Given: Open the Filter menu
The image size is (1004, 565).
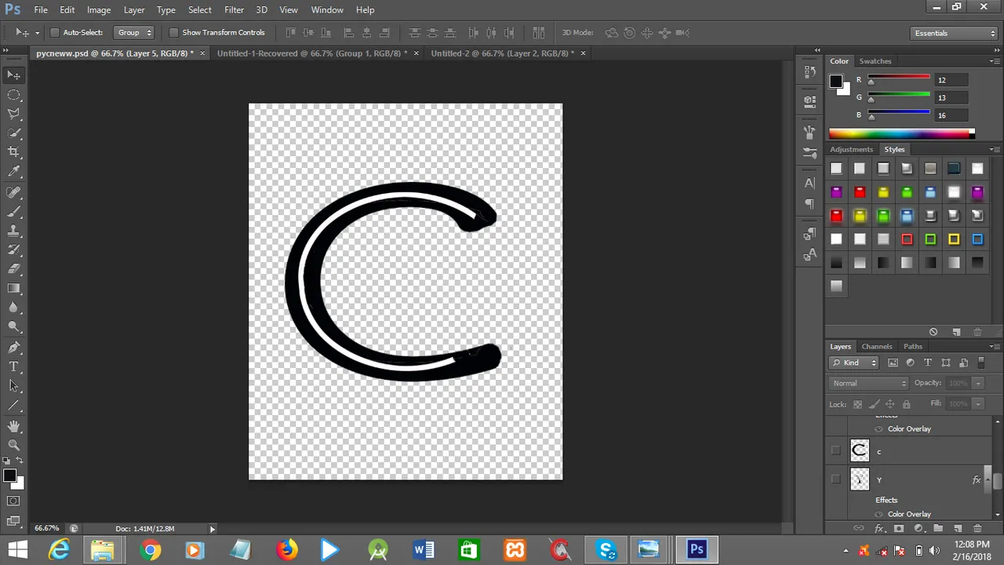Looking at the screenshot, I should [234, 9].
